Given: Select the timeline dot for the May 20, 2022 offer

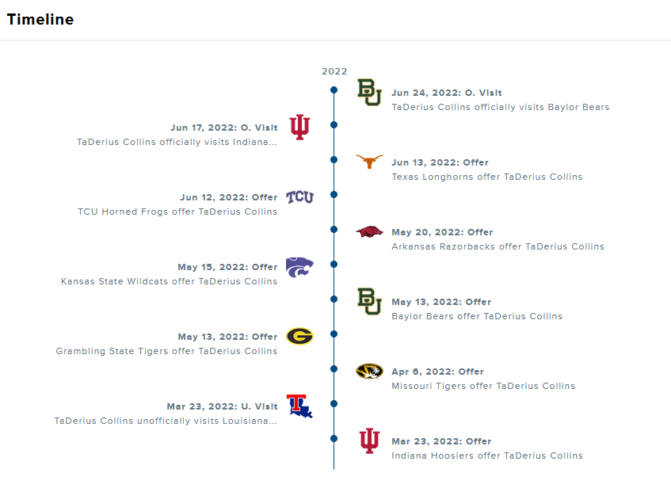Looking at the screenshot, I should (334, 230).
